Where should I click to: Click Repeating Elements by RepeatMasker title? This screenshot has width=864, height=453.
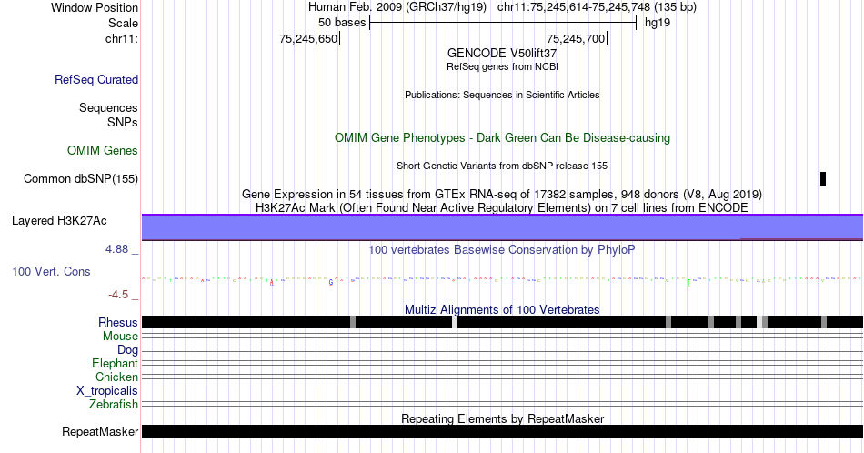(x=502, y=418)
